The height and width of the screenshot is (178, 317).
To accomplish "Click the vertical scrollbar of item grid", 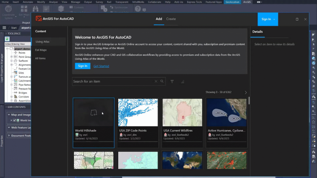I will tap(249, 101).
